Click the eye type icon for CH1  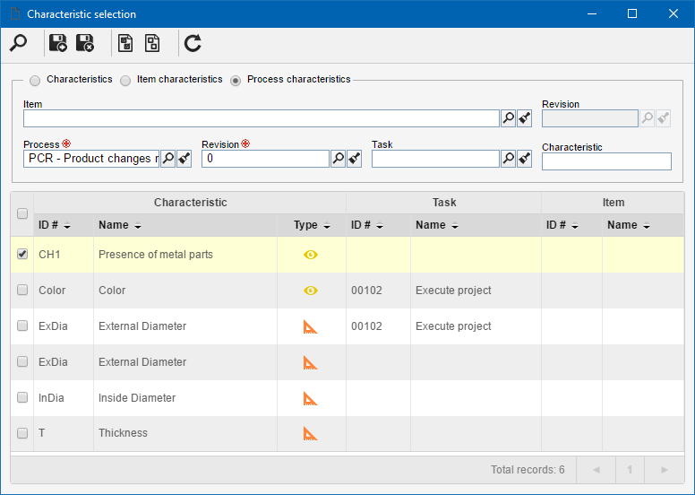[311, 255]
